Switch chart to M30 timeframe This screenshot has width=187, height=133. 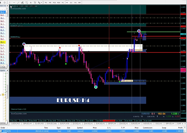point(58,2)
